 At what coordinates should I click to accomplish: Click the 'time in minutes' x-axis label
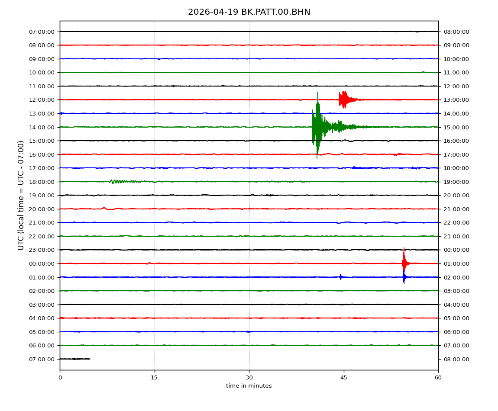pyautogui.click(x=249, y=386)
